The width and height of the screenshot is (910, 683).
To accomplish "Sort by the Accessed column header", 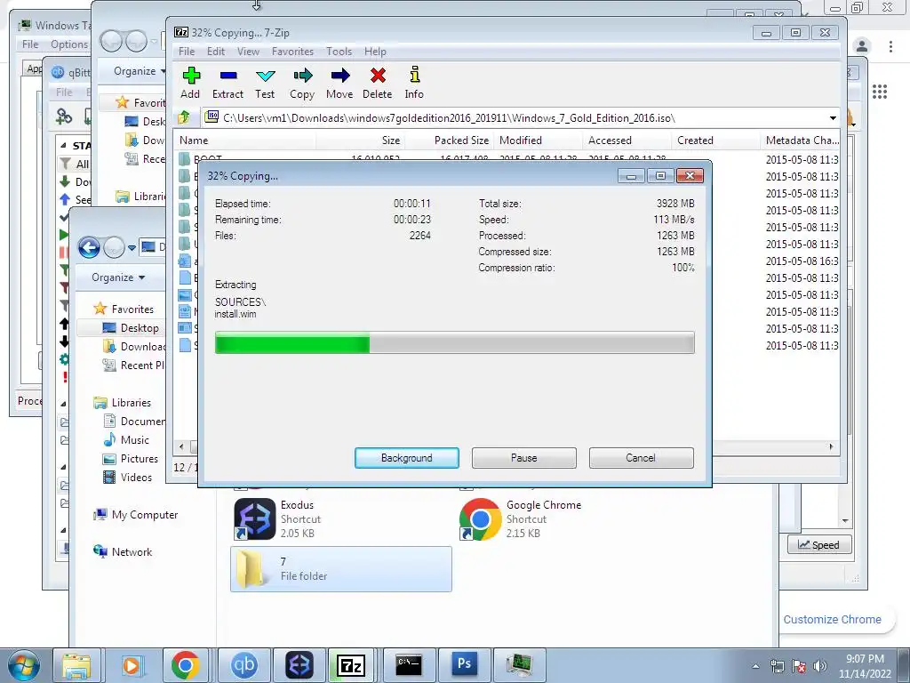I will click(627, 140).
